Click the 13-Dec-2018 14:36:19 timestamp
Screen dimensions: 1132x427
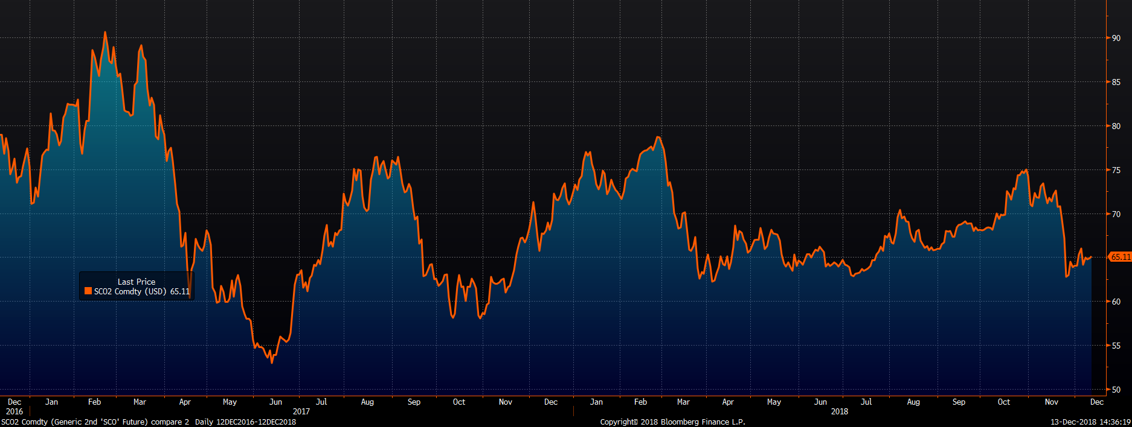tap(1090, 422)
